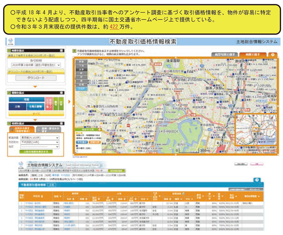
Task: Open the 都市計画 column filter arrow
Action: pos(203,196)
